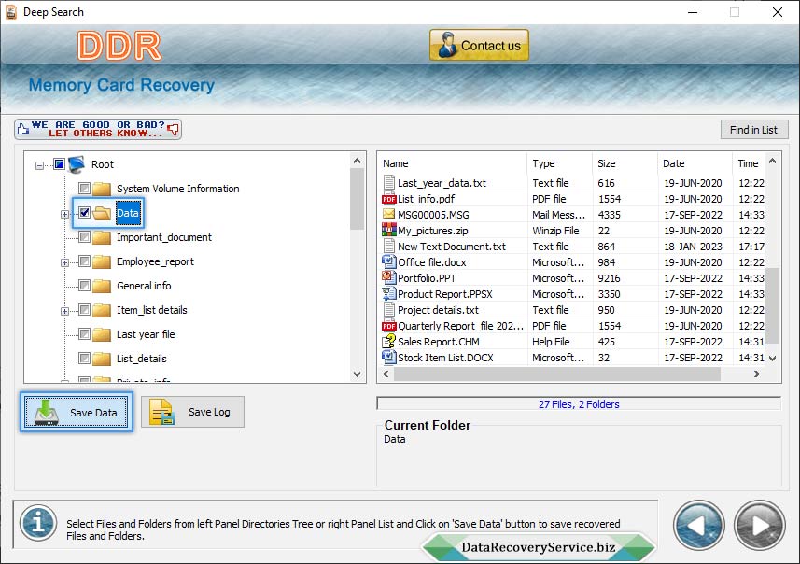Click the thumbs-down icon on feedback banner
Screen dimensions: 800x564
pos(174,129)
